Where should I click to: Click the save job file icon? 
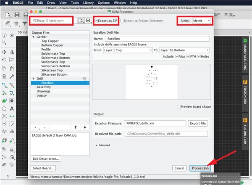[x=88, y=21]
